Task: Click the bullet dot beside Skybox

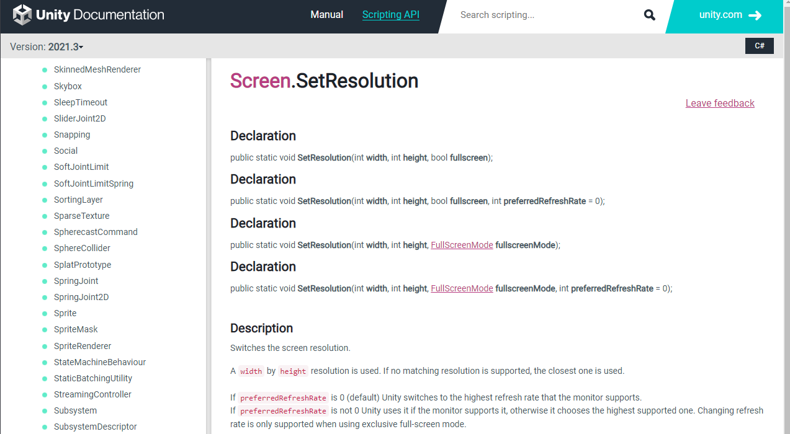Action: pyautogui.click(x=45, y=86)
